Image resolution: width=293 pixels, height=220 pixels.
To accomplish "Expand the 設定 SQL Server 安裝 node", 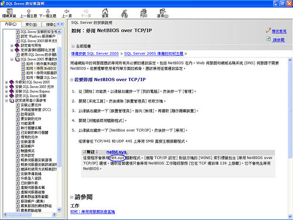I will (6, 96).
